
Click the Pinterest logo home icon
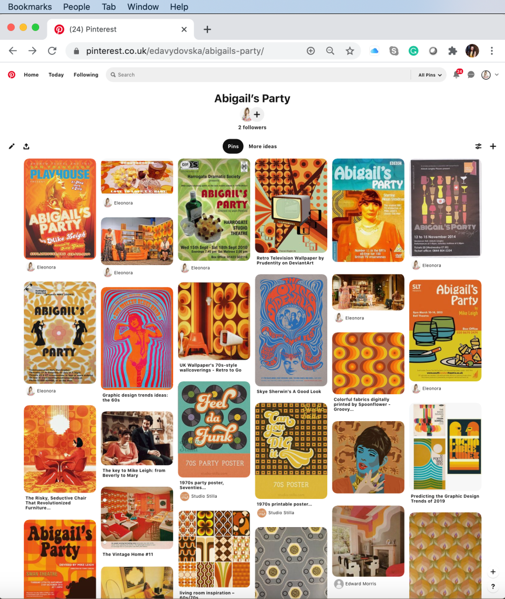(x=12, y=74)
